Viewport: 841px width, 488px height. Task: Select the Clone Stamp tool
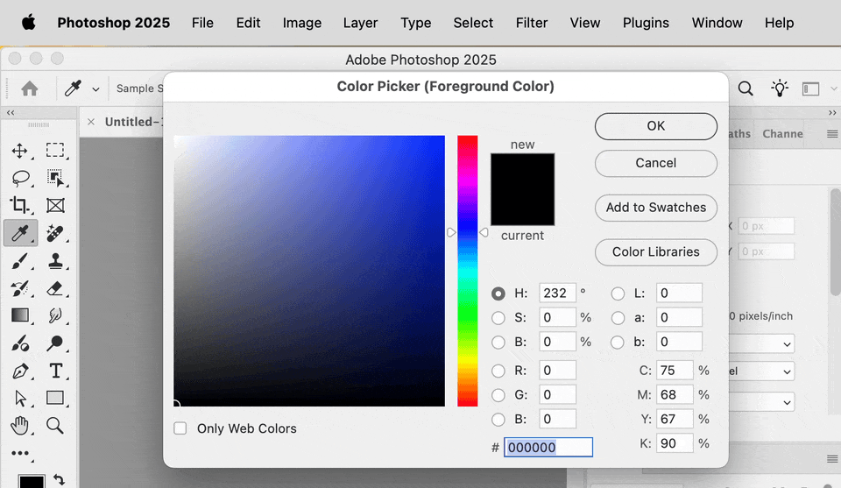tap(54, 261)
